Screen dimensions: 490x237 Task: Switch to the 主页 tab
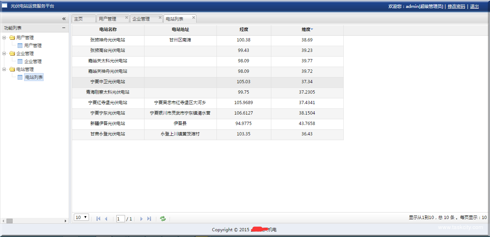point(83,18)
